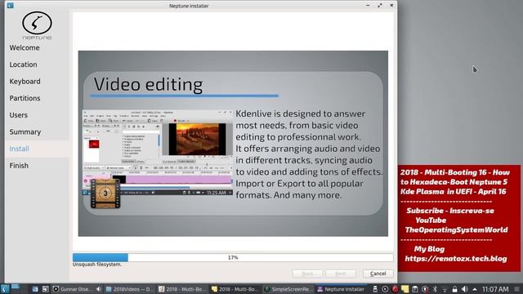Select the Neptune Installer taskbar entry
The height and width of the screenshot is (294, 523).
341,289
